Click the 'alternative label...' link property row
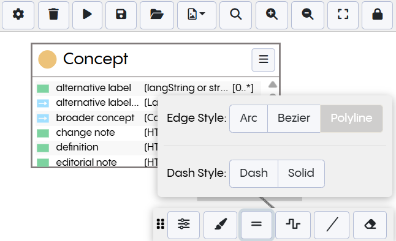This screenshot has width=396, height=241. (97, 103)
